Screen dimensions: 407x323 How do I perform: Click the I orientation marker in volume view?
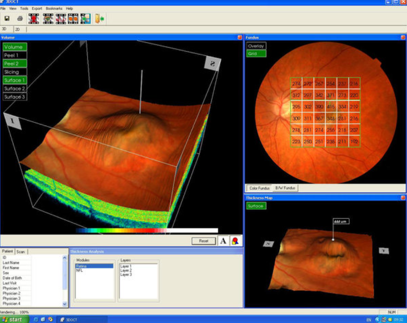click(x=13, y=121)
